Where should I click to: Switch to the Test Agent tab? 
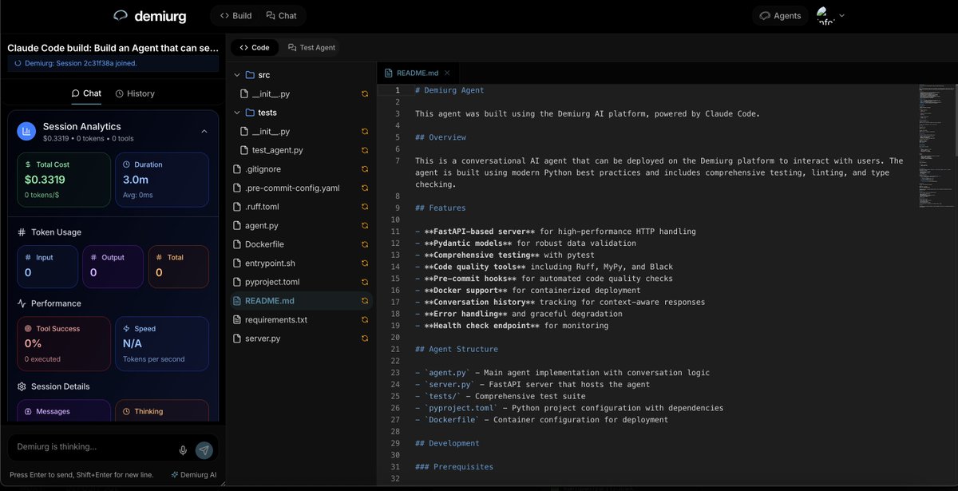point(311,47)
